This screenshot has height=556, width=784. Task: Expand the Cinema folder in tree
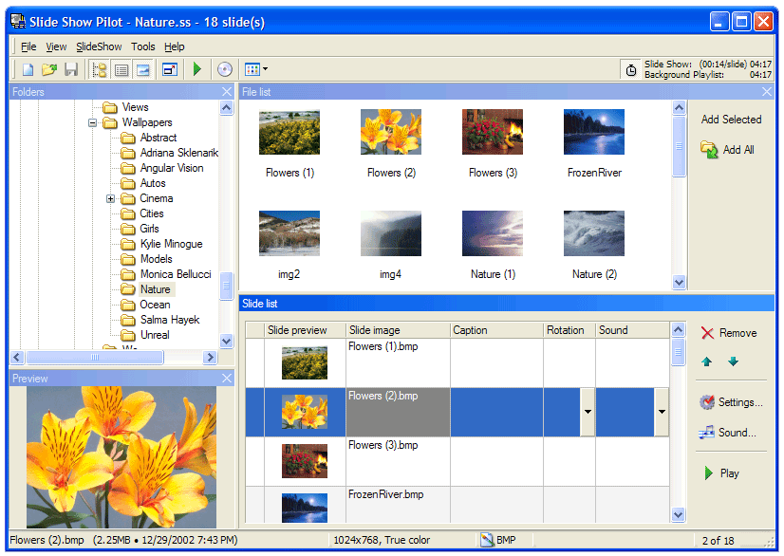(x=110, y=198)
